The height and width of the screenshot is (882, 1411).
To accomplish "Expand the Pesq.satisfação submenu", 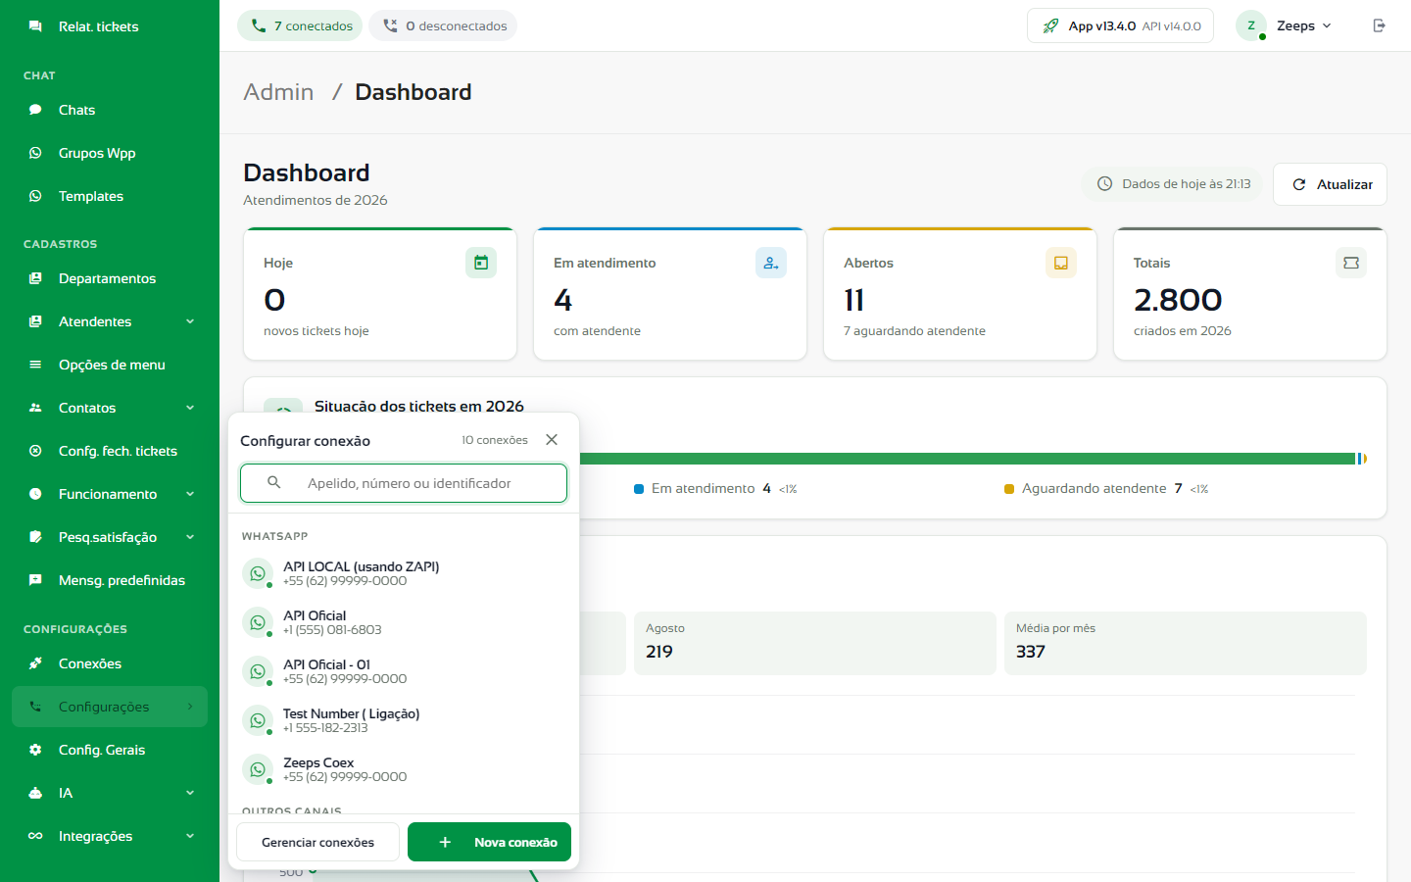I will coord(190,537).
